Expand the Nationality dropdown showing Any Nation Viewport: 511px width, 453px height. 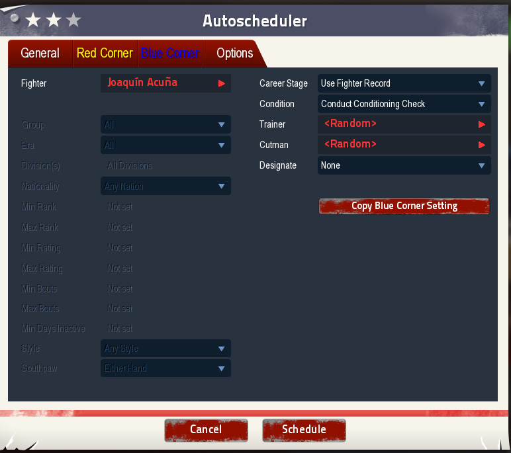(165, 186)
